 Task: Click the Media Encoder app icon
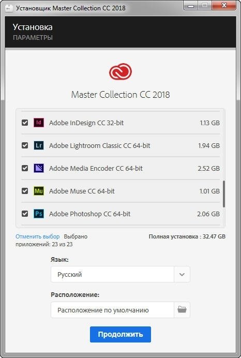click(39, 168)
